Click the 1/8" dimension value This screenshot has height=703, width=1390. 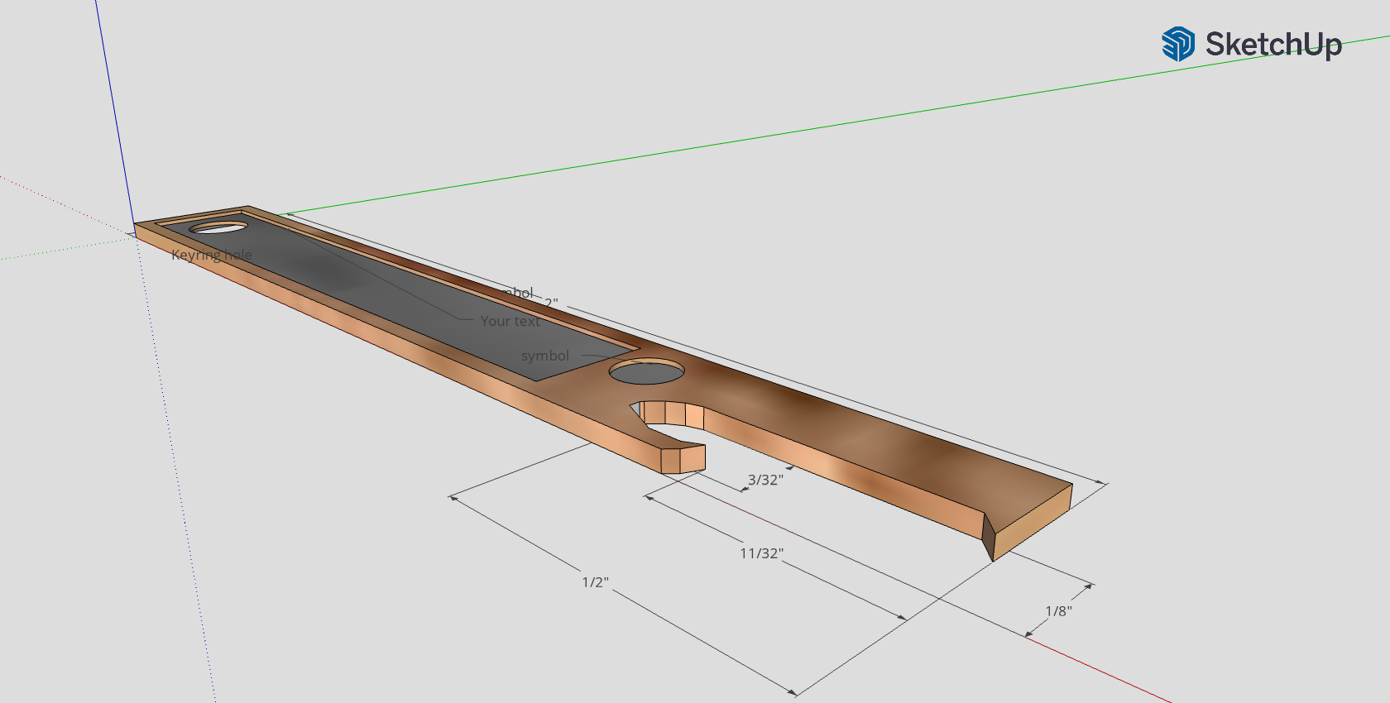pyautogui.click(x=1058, y=611)
